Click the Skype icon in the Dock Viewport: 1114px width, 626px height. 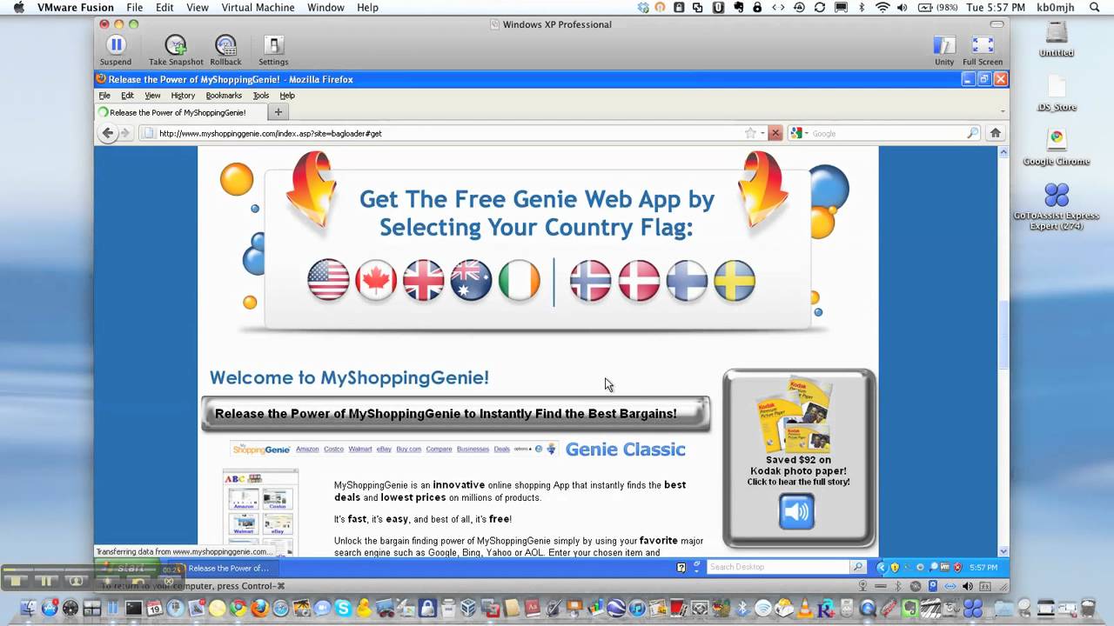pos(344,609)
